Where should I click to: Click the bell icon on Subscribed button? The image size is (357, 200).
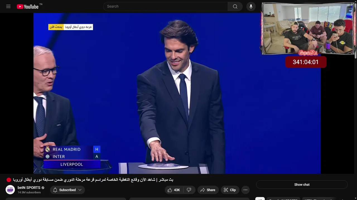click(x=55, y=190)
